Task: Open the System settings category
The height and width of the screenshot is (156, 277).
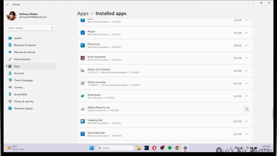Action: coord(31,38)
